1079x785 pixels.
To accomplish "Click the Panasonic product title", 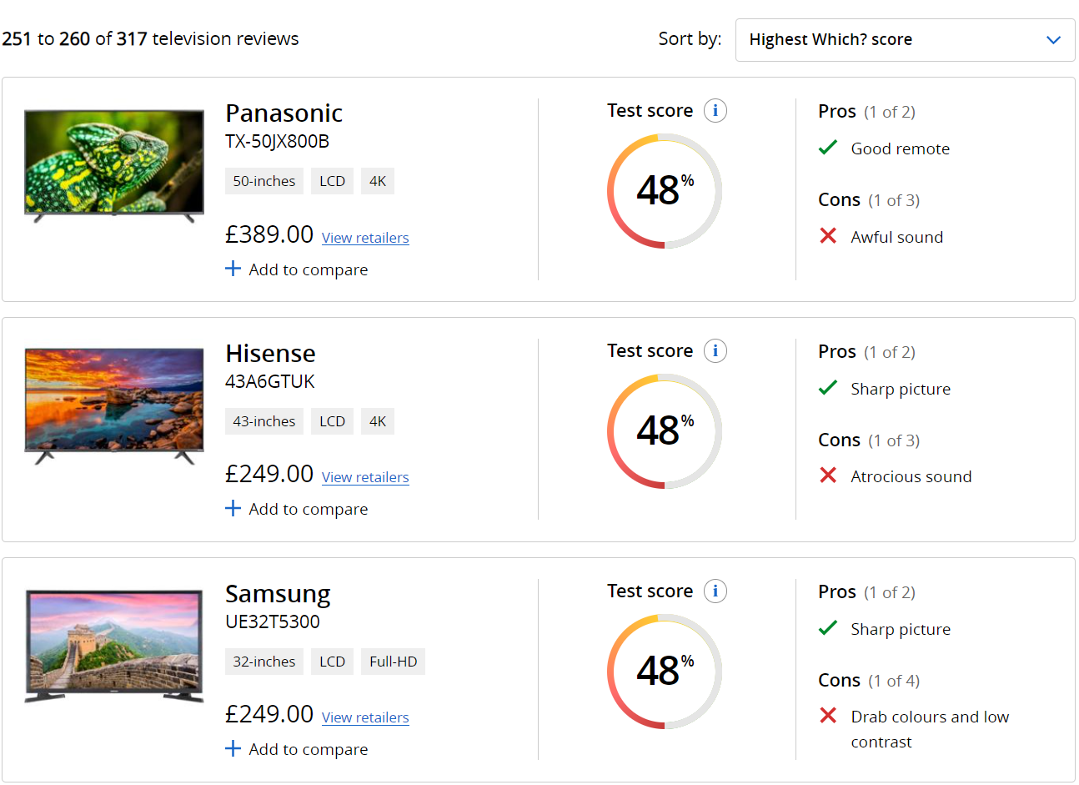I will pyautogui.click(x=284, y=113).
